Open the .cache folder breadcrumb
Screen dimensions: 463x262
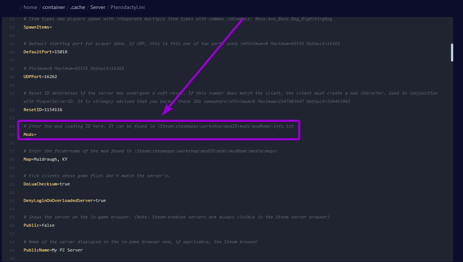pos(77,7)
